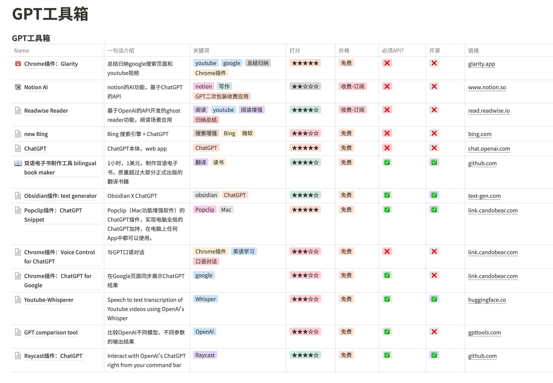Toggle the 必须API checkbox for Obsidian text generator

[387, 195]
